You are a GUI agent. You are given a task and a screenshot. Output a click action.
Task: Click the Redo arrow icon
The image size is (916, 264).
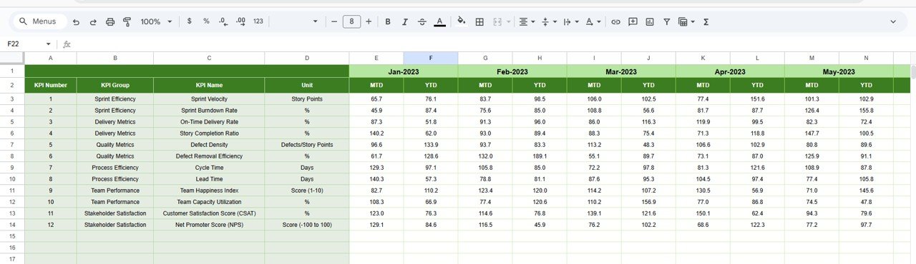click(93, 22)
